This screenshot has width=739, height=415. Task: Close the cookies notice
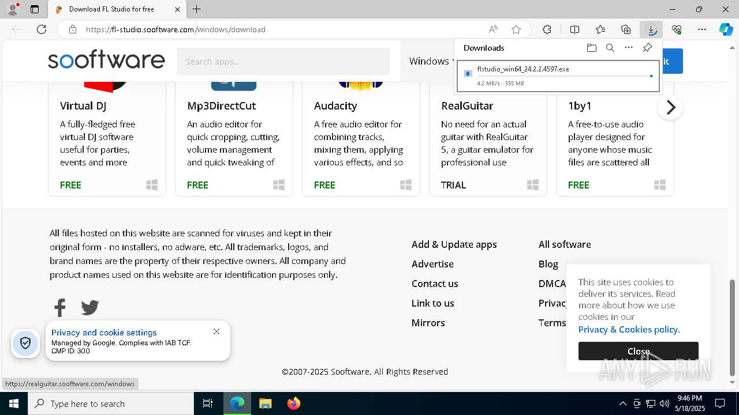point(639,351)
